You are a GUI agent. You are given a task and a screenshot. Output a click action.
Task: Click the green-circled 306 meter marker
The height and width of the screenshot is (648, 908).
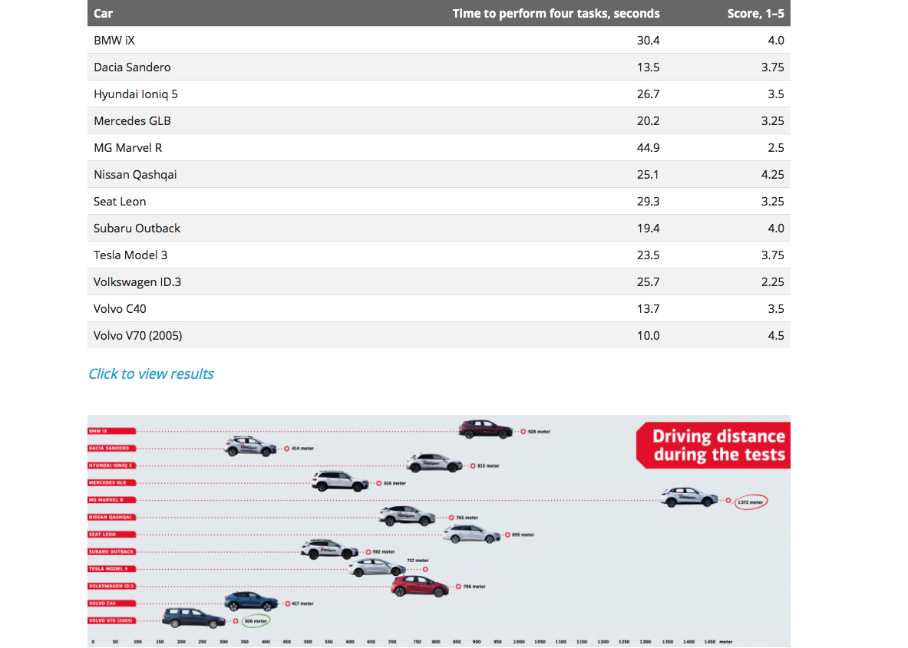256,621
